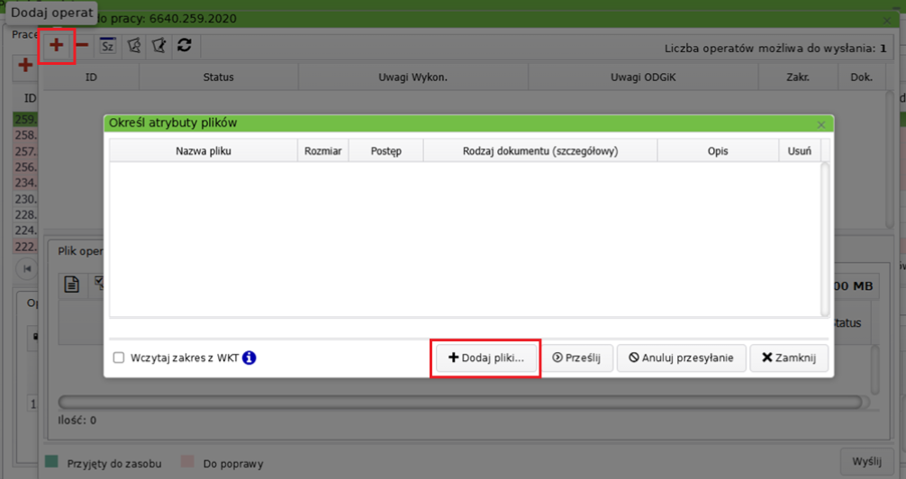Viewport: 906px width, 479px height.
Task: Click the Rozmiar column header
Action: (x=322, y=151)
